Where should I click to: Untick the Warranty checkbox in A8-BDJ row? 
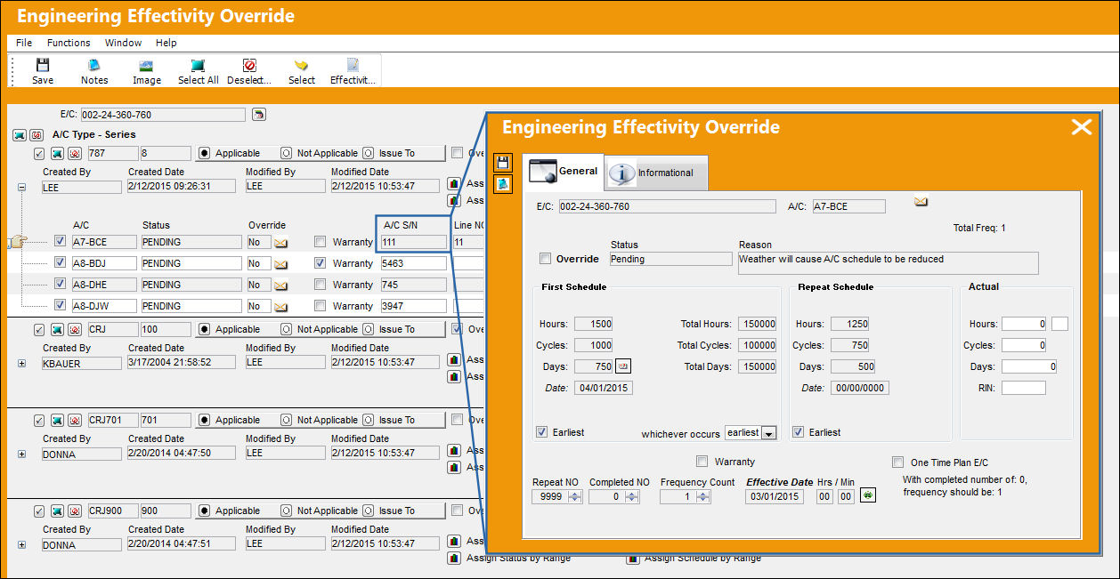point(321,263)
